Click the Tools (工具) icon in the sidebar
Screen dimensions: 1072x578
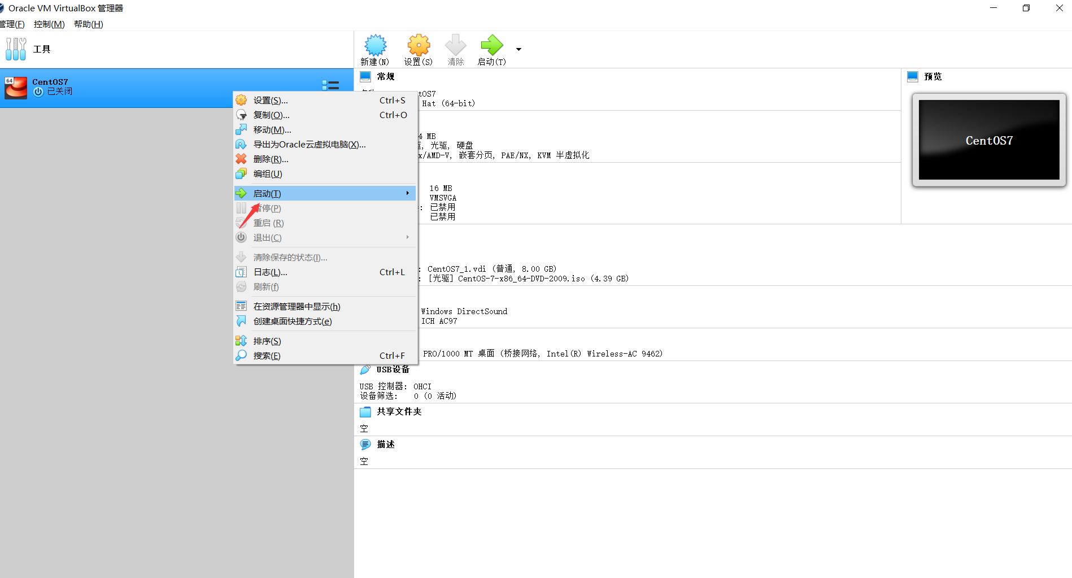point(16,49)
